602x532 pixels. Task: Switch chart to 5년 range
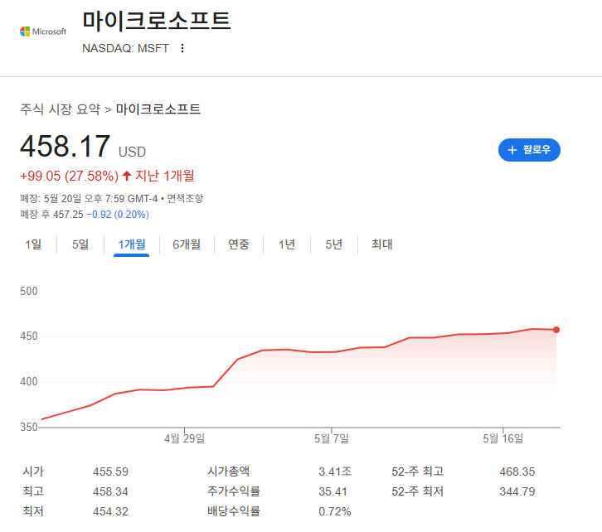333,244
